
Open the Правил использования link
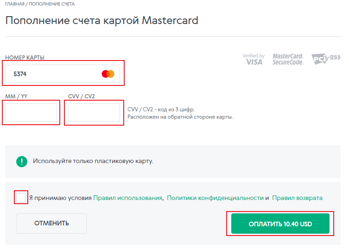click(127, 198)
